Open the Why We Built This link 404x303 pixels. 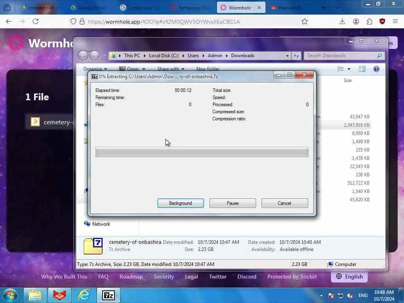pyautogui.click(x=64, y=277)
